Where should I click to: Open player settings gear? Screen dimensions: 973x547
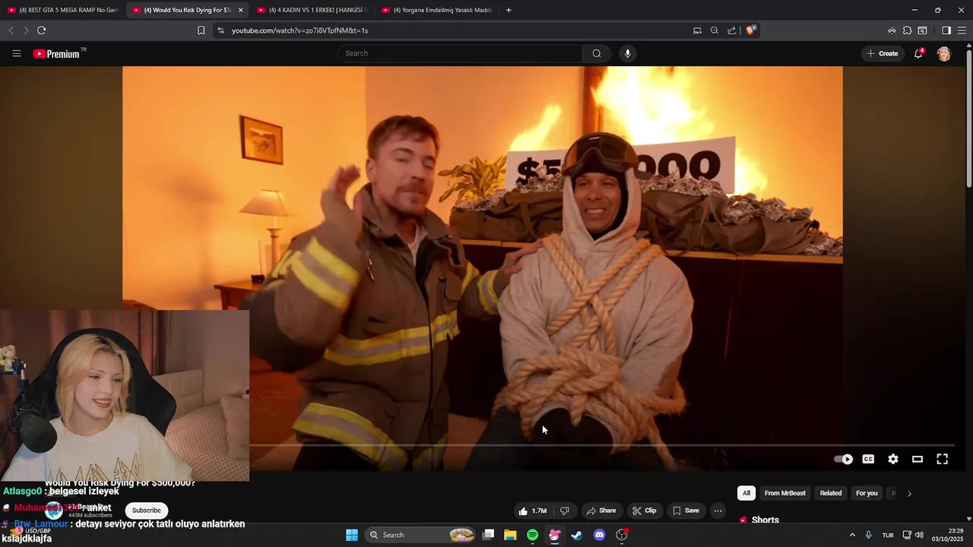pos(893,459)
